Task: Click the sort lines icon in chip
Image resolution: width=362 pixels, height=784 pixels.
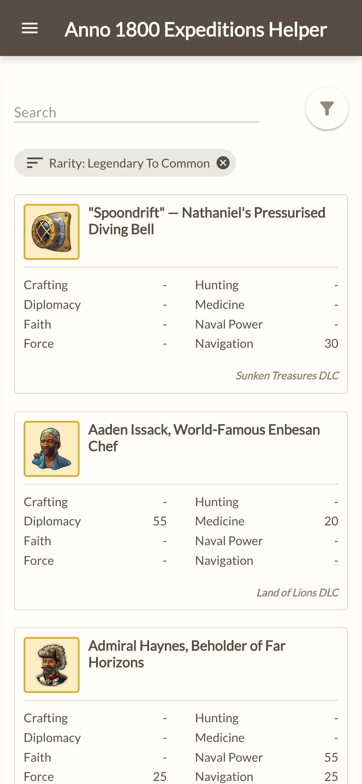Action: pos(35,163)
